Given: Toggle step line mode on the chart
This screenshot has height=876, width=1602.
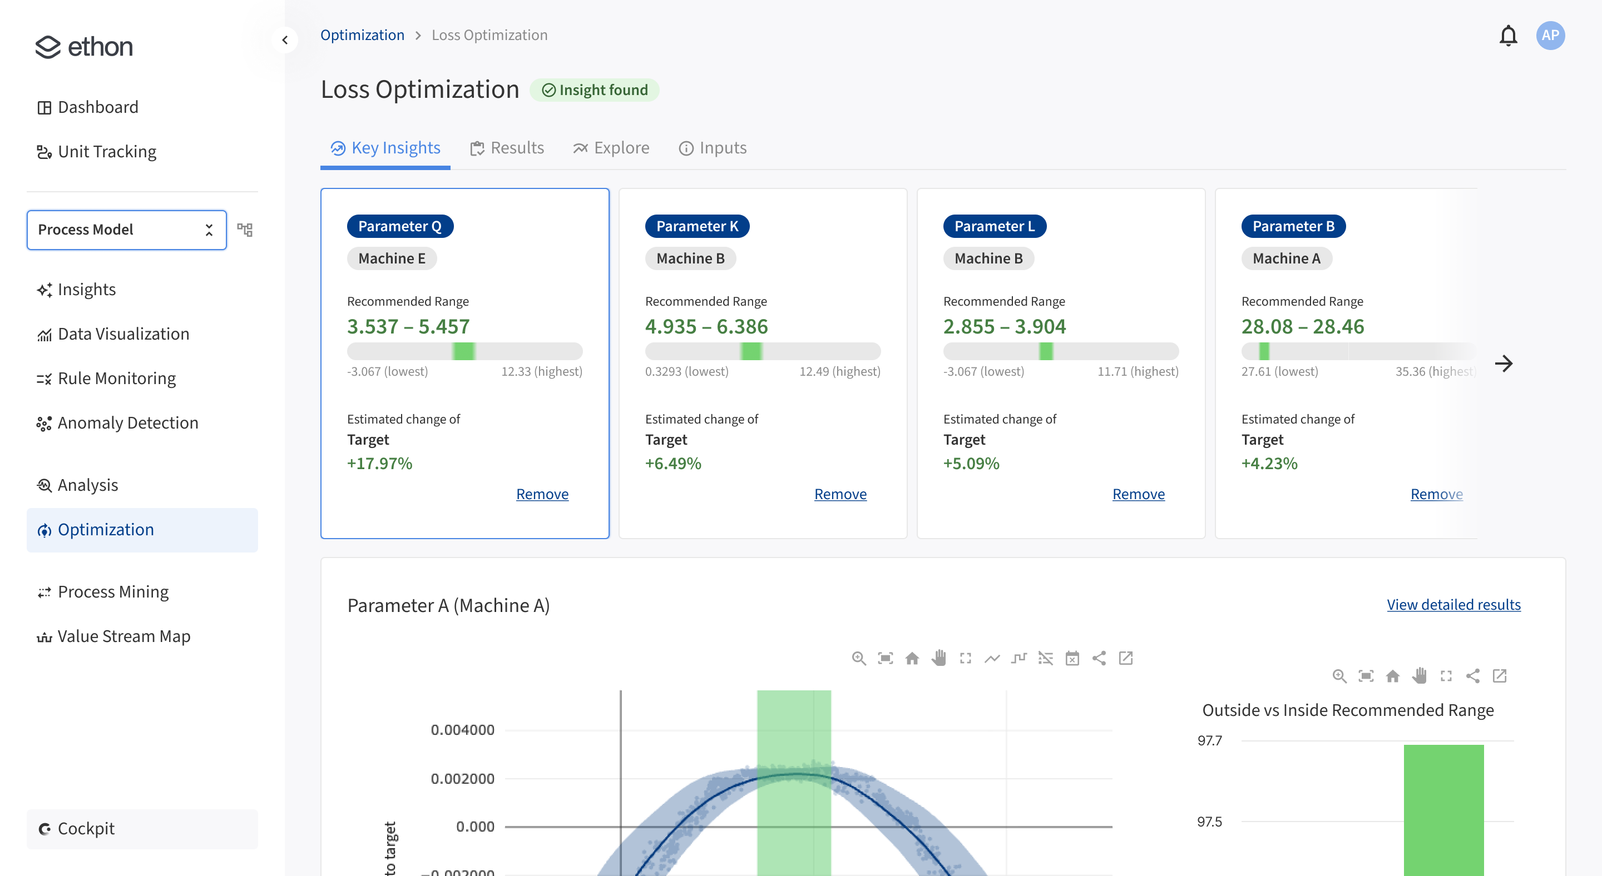Looking at the screenshot, I should pos(1018,658).
